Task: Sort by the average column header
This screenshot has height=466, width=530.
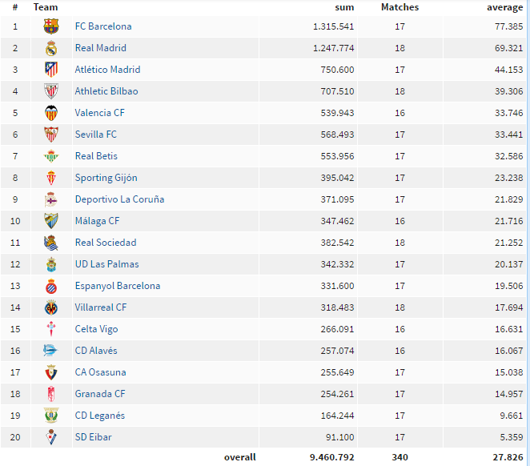Action: [x=504, y=7]
